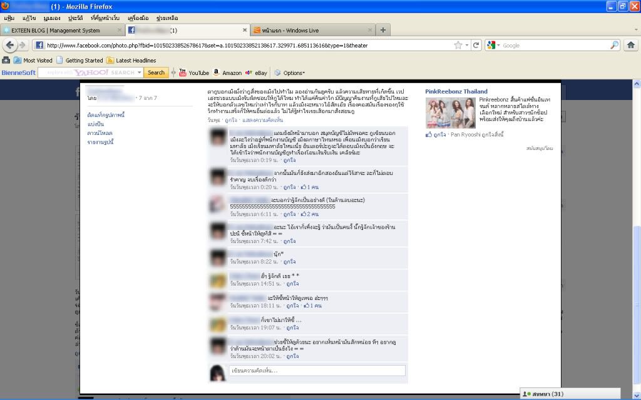Like the comment posted at 8:22

[289, 261]
